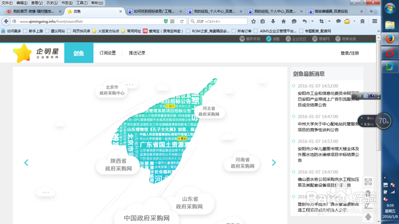
Task: Open news about 中州大学配电站托管服务
Action: click(x=328, y=127)
